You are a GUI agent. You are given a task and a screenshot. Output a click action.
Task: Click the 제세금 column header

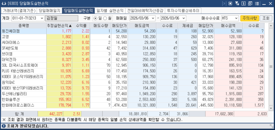pyautogui.click(x=188, y=26)
